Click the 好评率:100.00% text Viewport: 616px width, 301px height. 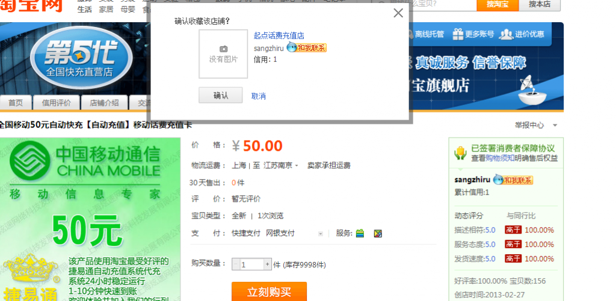(x=481, y=281)
